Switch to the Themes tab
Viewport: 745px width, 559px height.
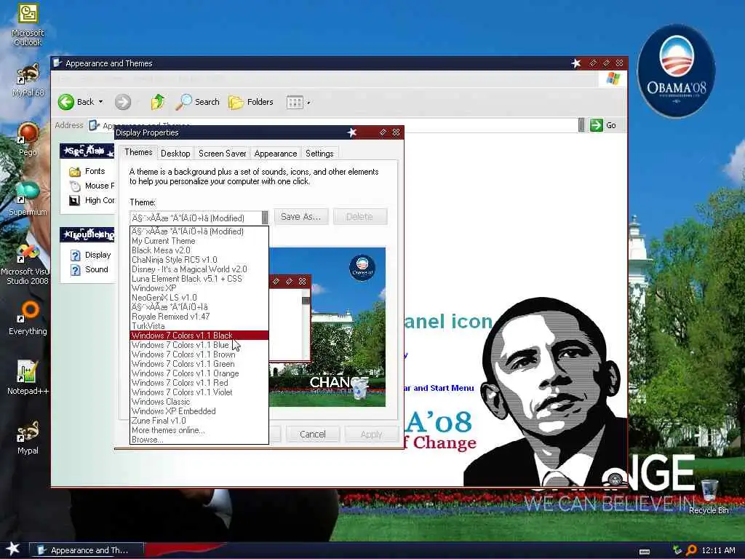[x=138, y=152]
